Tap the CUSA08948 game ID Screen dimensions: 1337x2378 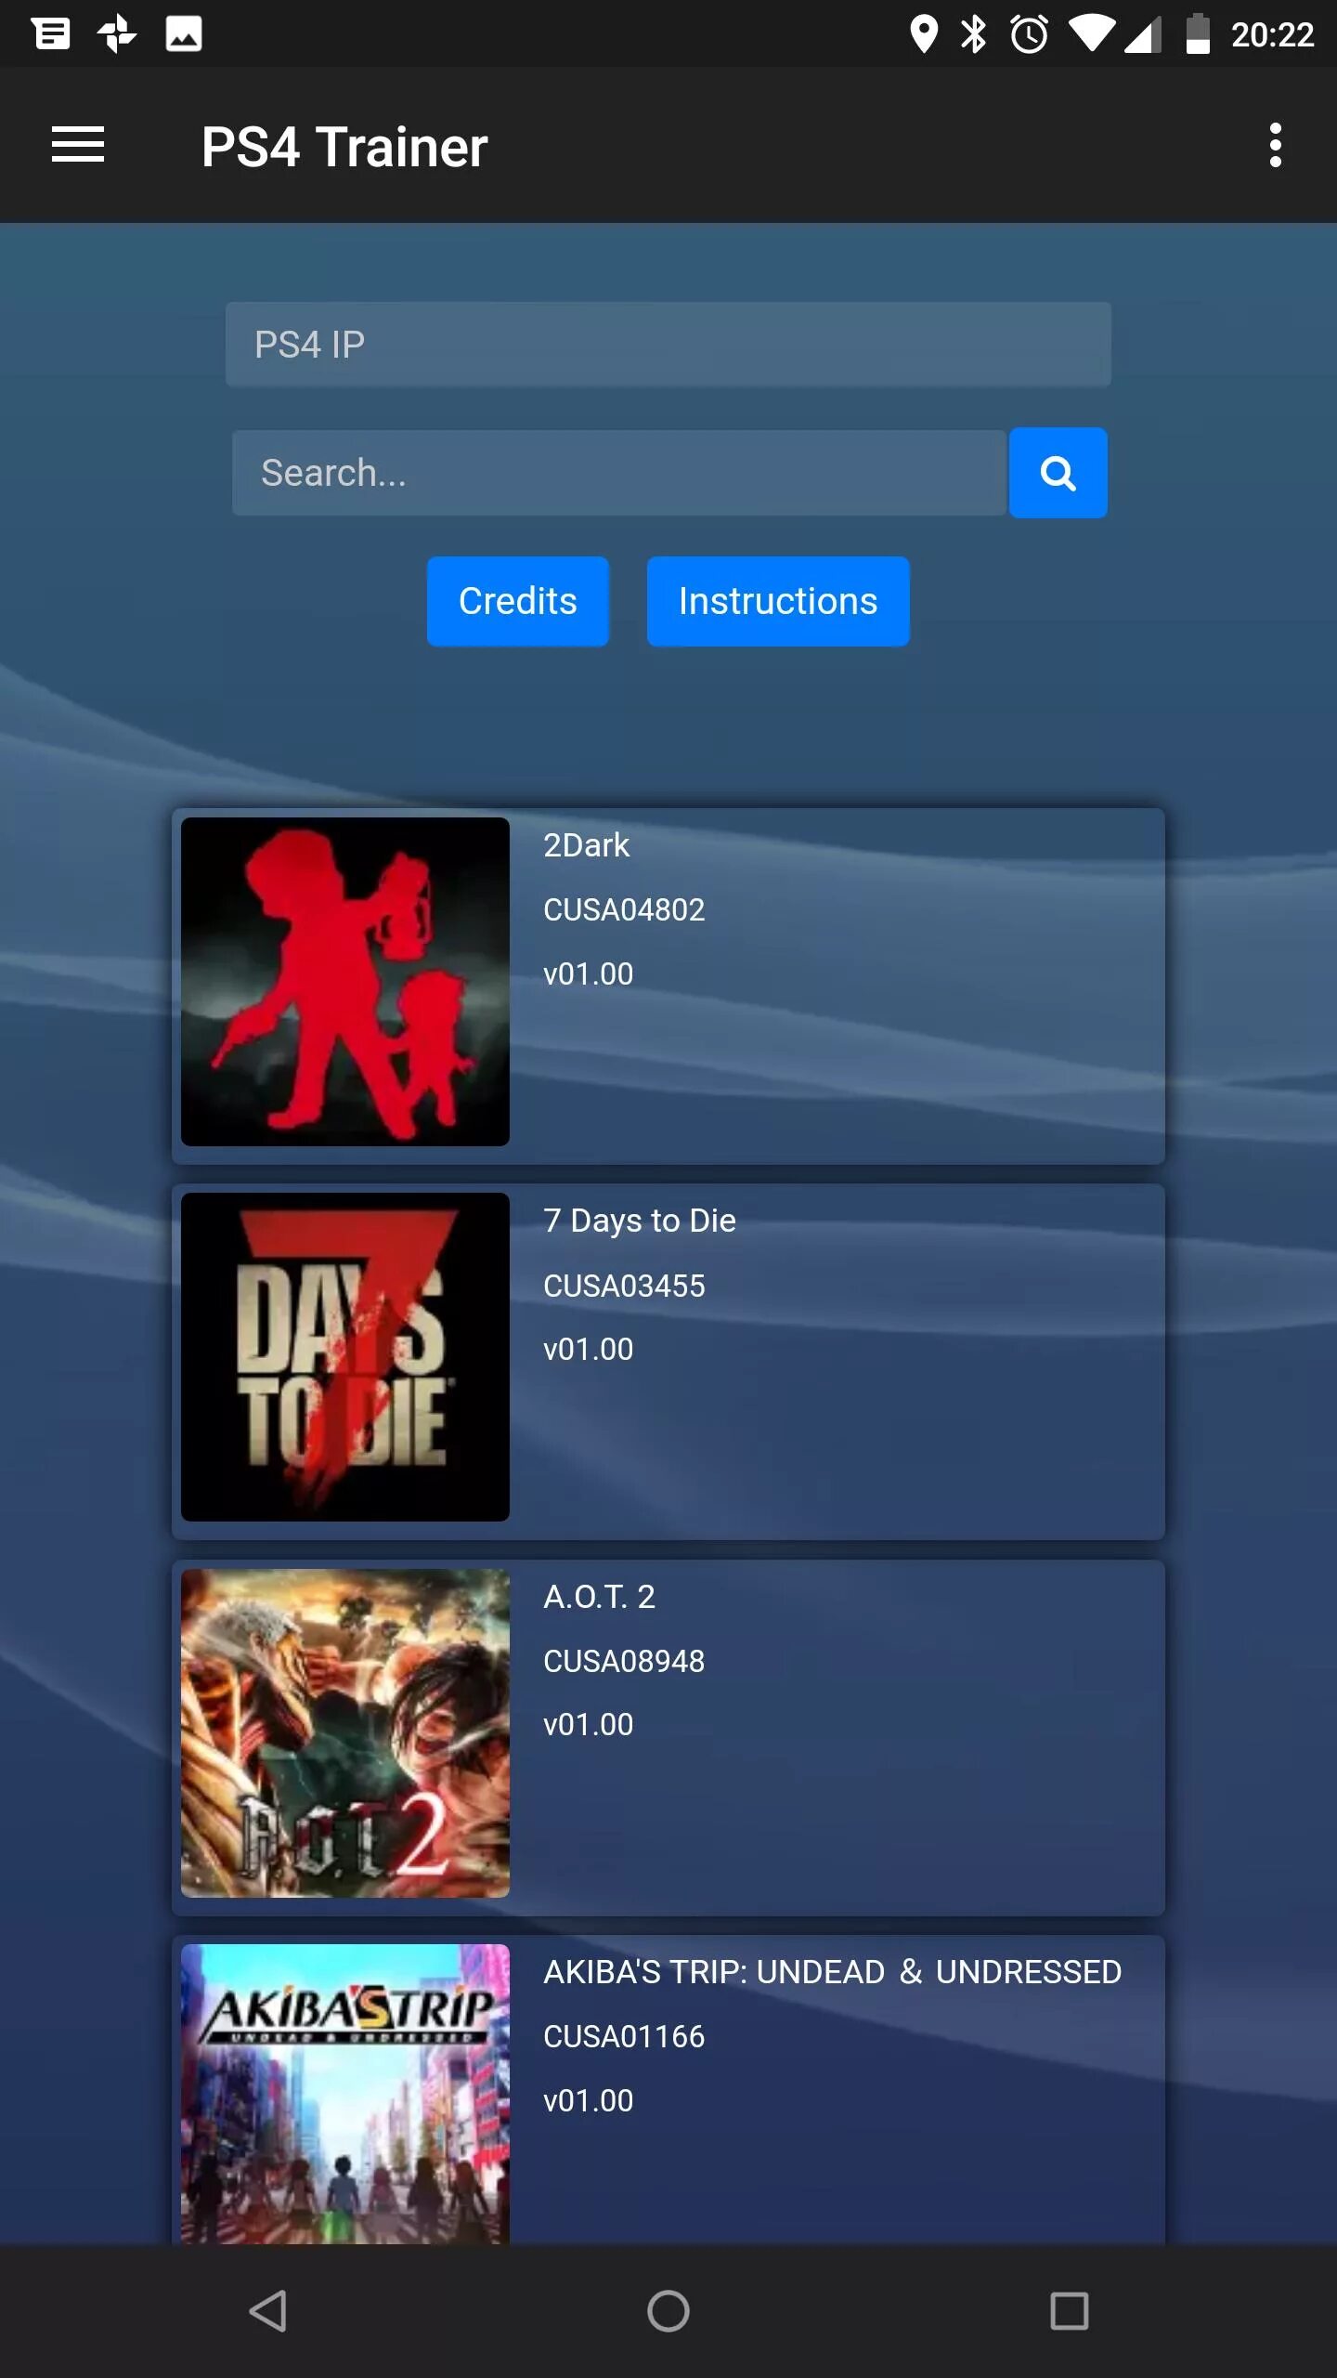(624, 1661)
